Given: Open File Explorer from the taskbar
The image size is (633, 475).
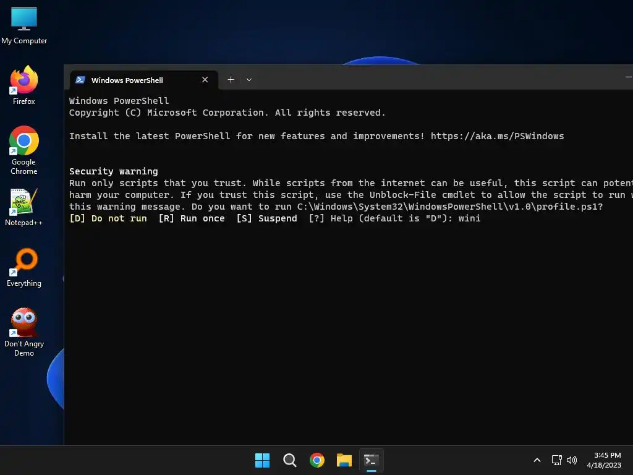Looking at the screenshot, I should click(344, 460).
